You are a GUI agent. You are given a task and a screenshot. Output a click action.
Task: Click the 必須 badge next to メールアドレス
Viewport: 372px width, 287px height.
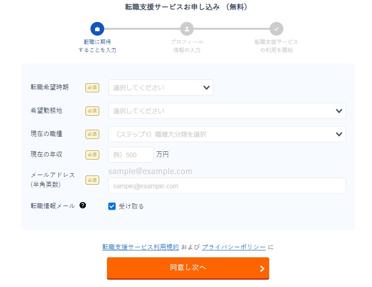click(92, 180)
